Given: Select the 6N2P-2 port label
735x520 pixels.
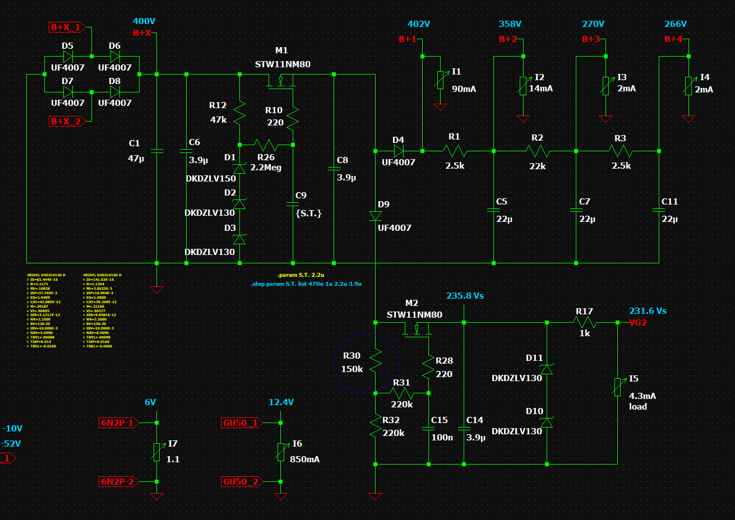Looking at the screenshot, I should (x=117, y=481).
